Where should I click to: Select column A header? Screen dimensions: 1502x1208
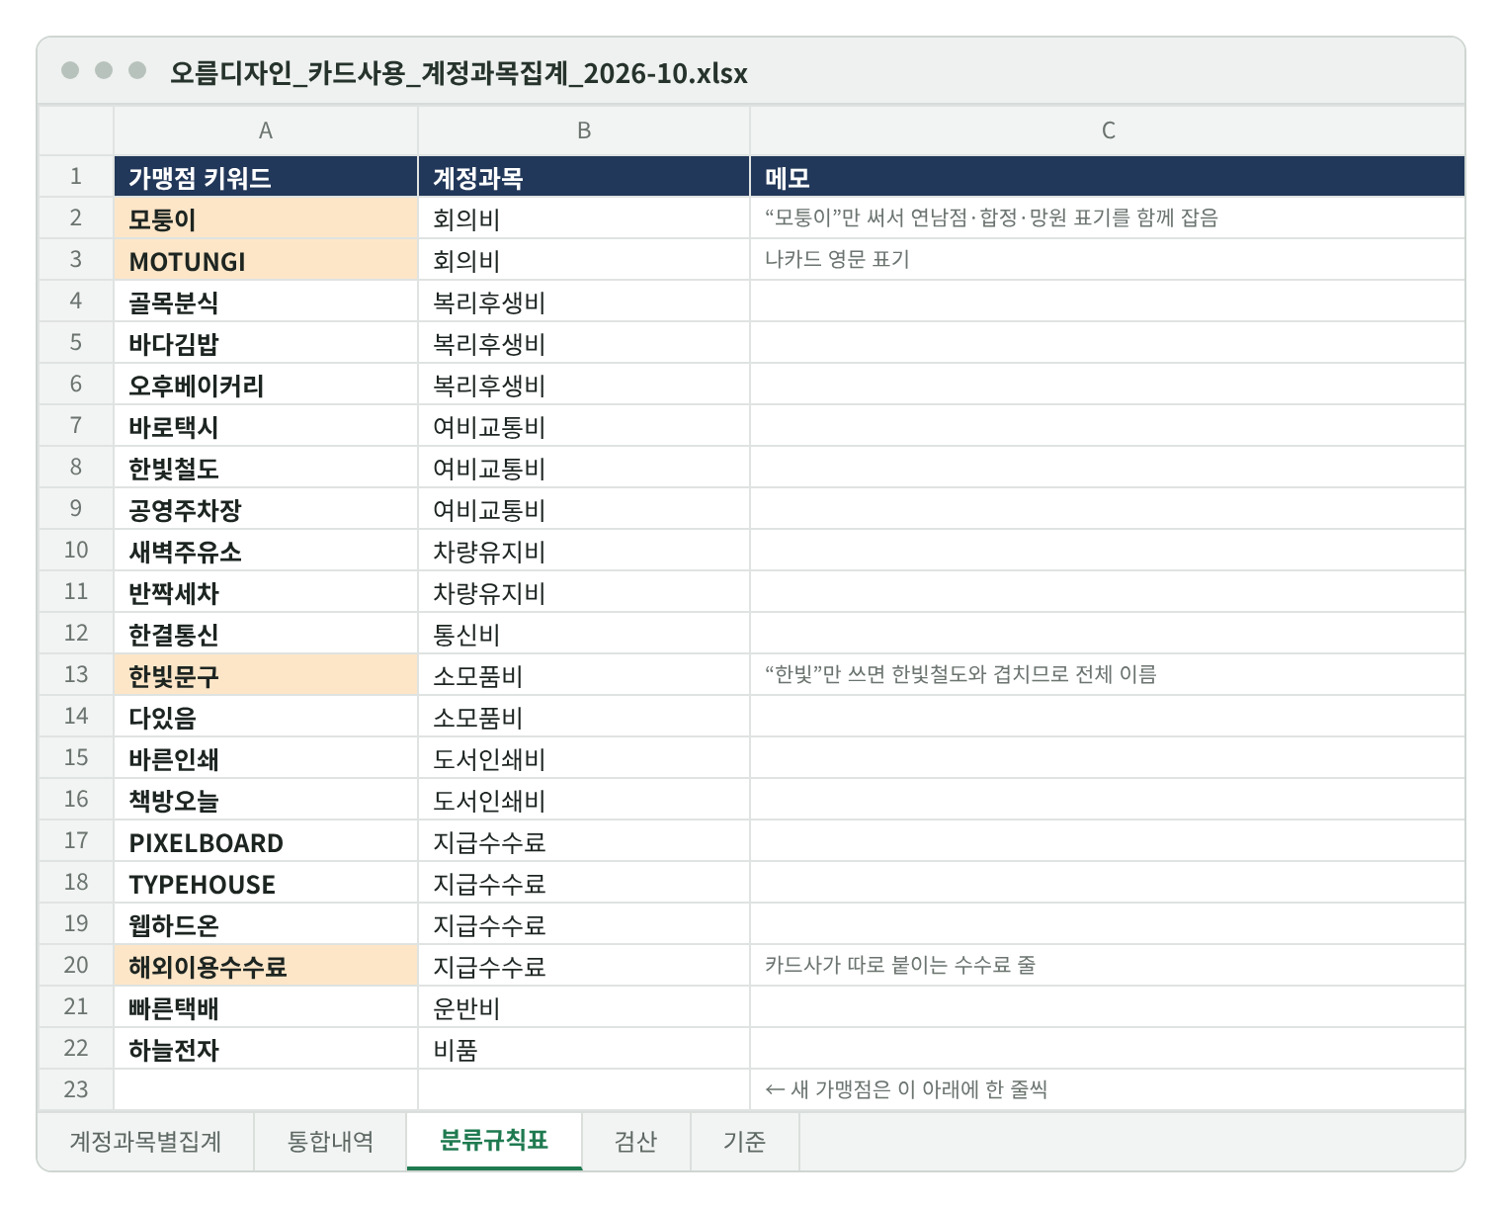pyautogui.click(x=266, y=130)
